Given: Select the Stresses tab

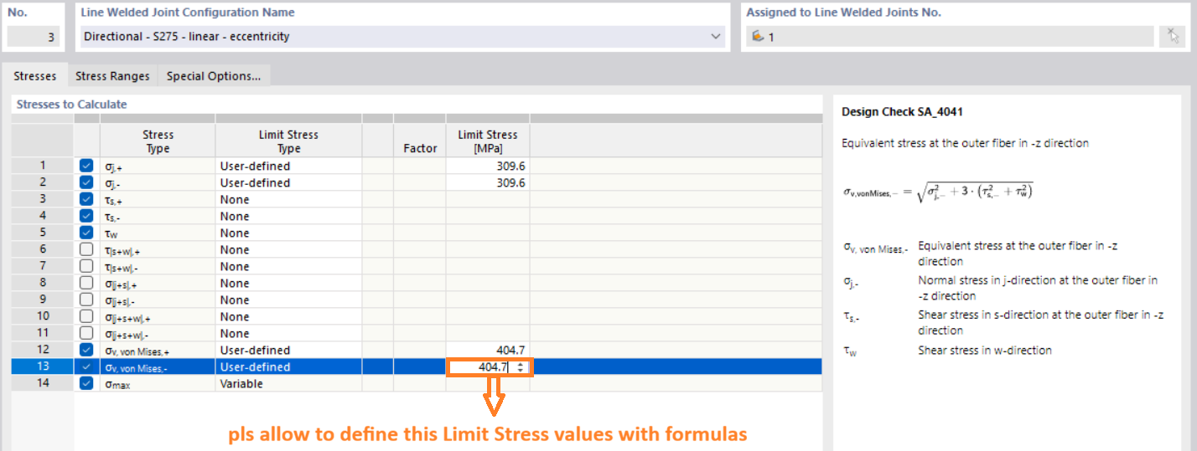Looking at the screenshot, I should pyautogui.click(x=35, y=76).
